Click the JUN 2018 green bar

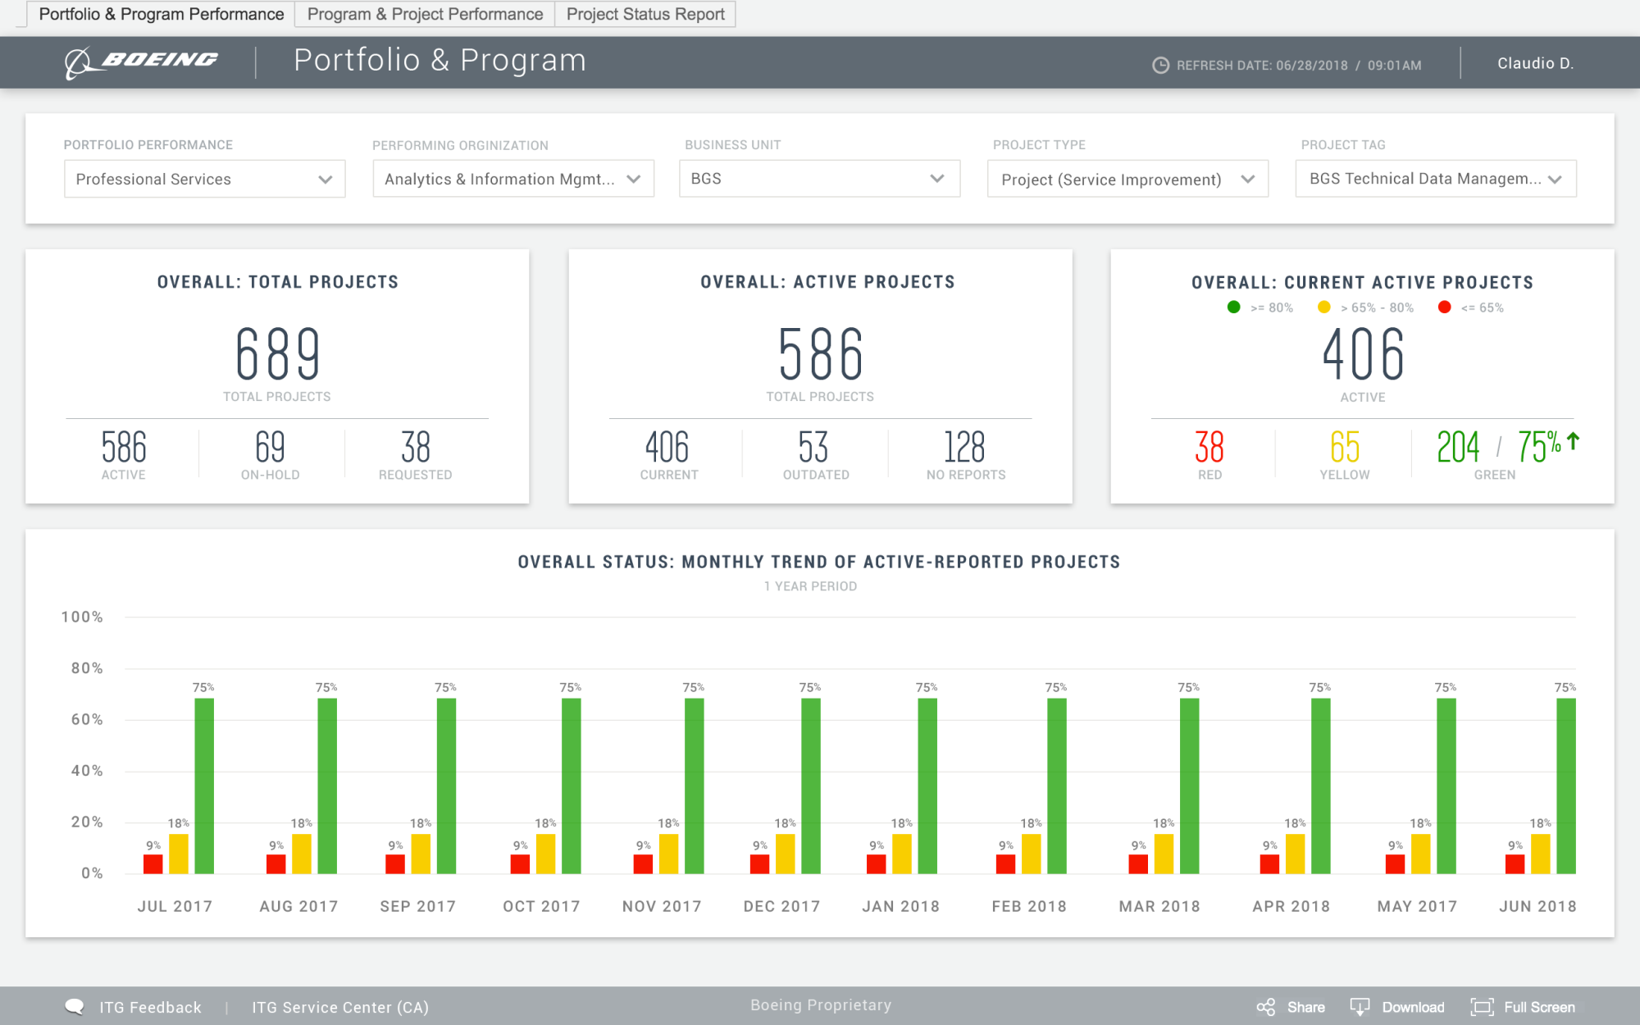pyautogui.click(x=1565, y=785)
